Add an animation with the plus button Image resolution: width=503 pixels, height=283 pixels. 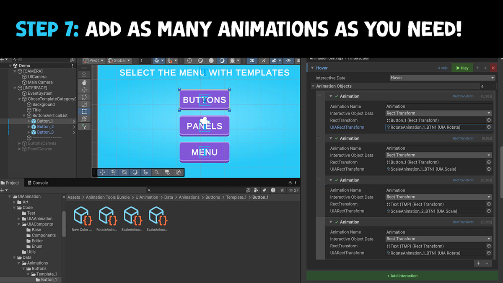pos(479,263)
